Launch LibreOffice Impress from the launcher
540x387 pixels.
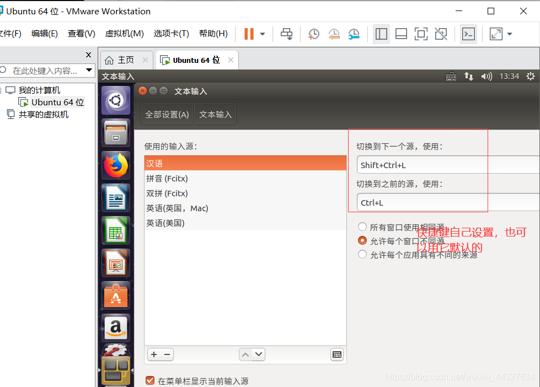pos(116,263)
